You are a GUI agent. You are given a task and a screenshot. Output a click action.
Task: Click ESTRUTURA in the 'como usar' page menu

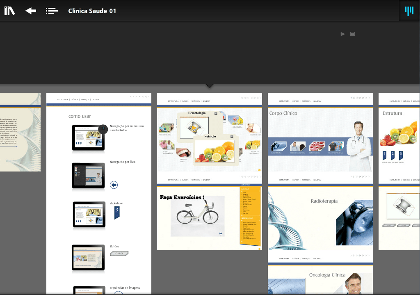pyautogui.click(x=63, y=99)
